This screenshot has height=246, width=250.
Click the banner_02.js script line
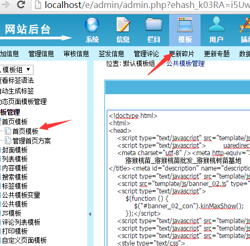pyautogui.click(x=184, y=184)
